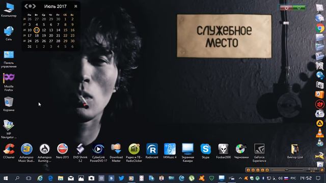The height and width of the screenshot is (183, 326).
Task: Click the green brightness button in the gadget
Action: pos(299,8)
